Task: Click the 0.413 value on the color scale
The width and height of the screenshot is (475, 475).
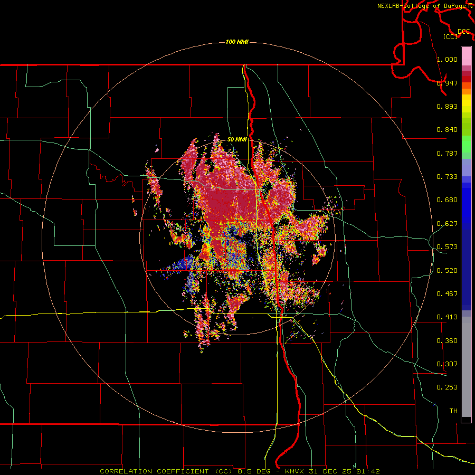Action: (x=447, y=317)
